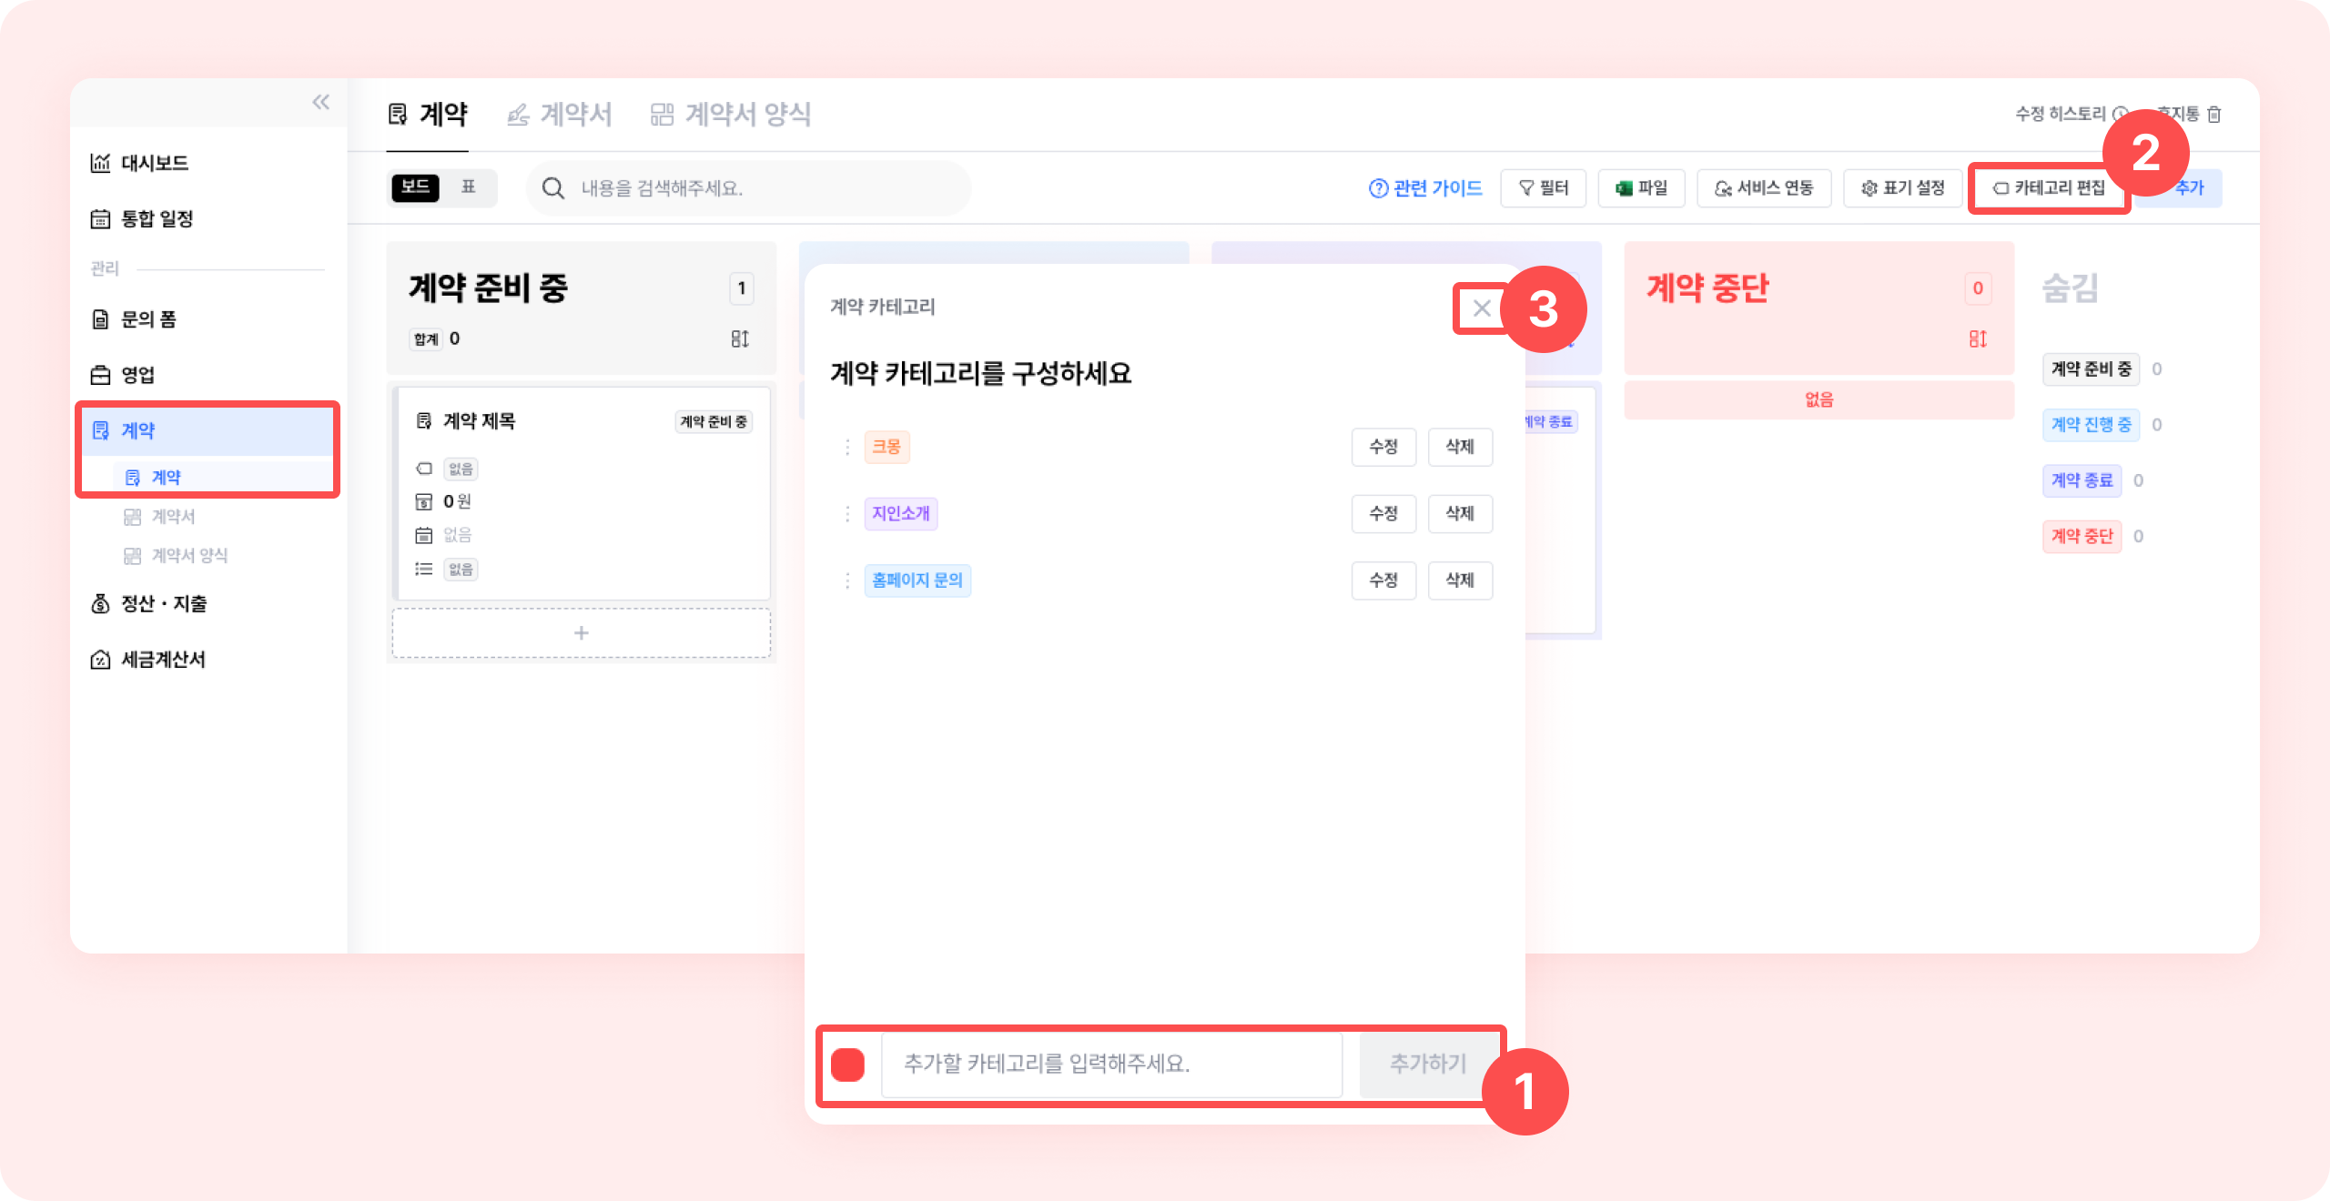The height and width of the screenshot is (1201, 2330).
Task: Click the sort icon in 계약 중단 column
Action: 1977,338
